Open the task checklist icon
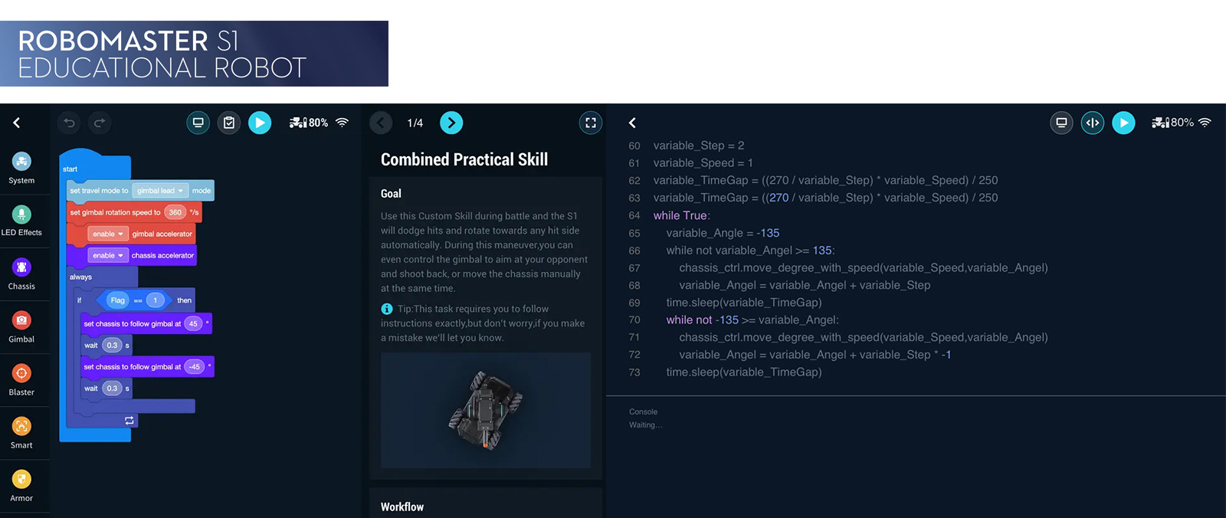Screen dimensions: 1226x518 [229, 123]
